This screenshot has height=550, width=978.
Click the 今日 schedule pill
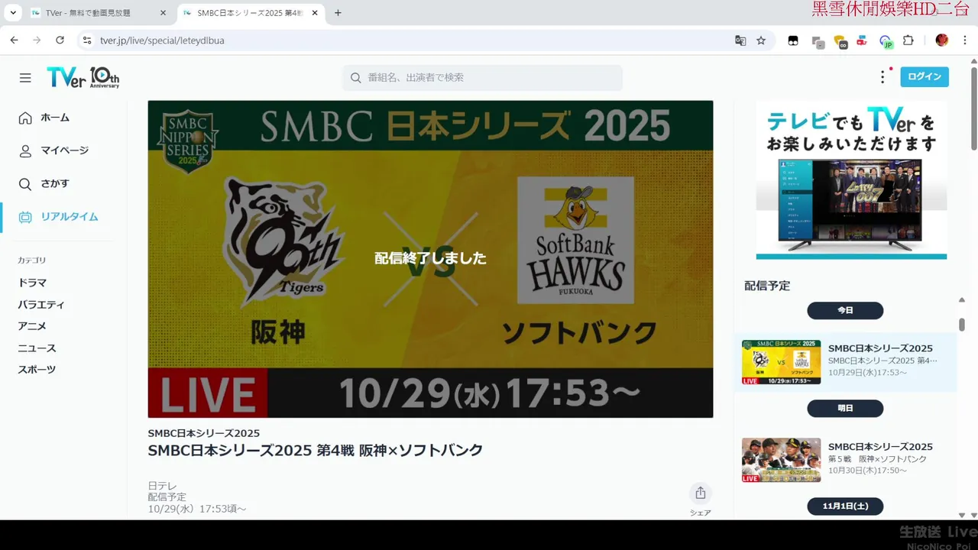[x=845, y=311]
